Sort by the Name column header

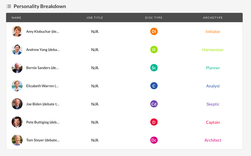(16, 18)
